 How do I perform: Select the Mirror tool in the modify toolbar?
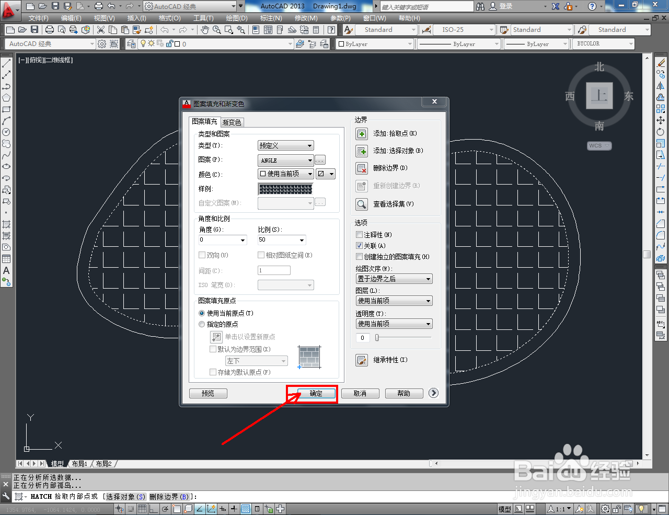[x=661, y=86]
